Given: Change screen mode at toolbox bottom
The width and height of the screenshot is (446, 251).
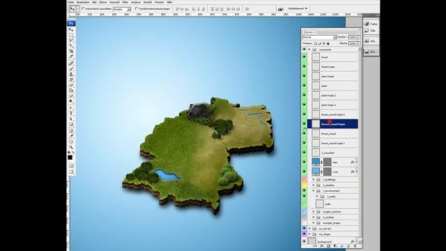Looking at the screenshot, I should coord(71,172).
